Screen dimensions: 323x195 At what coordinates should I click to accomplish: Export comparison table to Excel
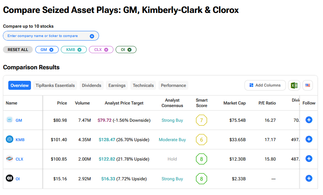click(294, 85)
